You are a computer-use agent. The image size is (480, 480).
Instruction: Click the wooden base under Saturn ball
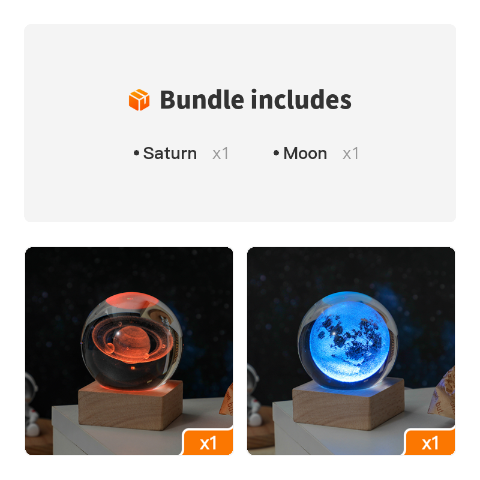(131, 404)
